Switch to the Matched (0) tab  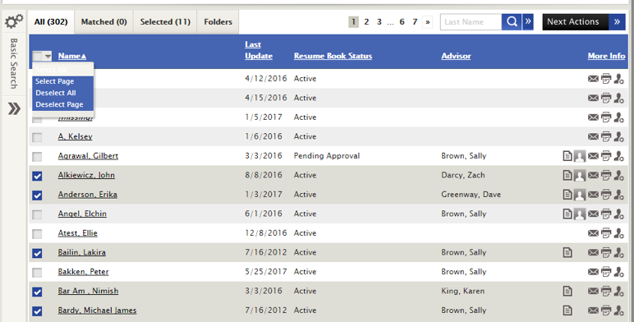[104, 22]
